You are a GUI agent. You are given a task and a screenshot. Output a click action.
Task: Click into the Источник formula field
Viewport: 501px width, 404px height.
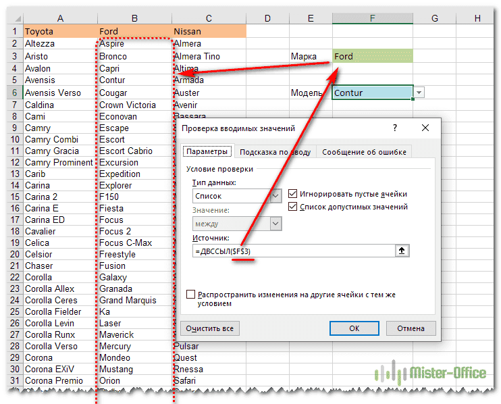290,251
